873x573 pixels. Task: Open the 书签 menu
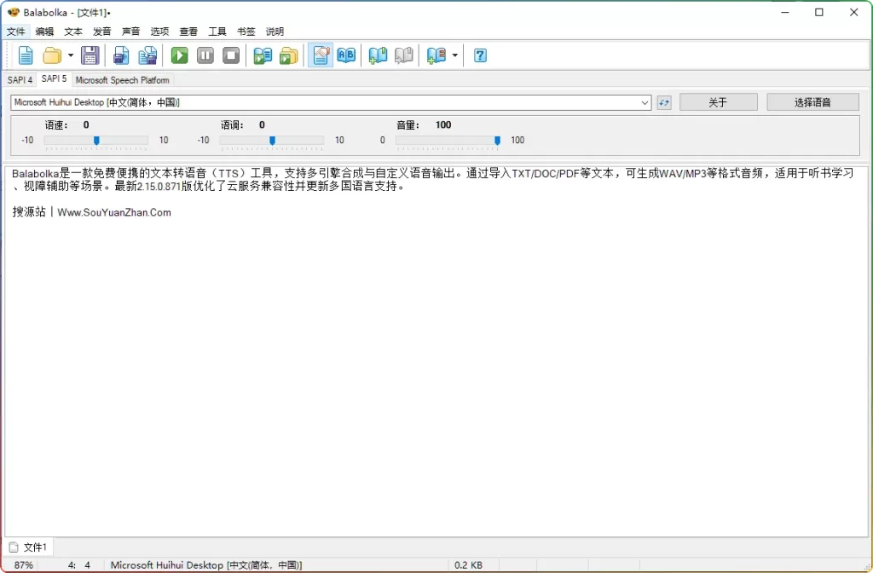pos(246,32)
